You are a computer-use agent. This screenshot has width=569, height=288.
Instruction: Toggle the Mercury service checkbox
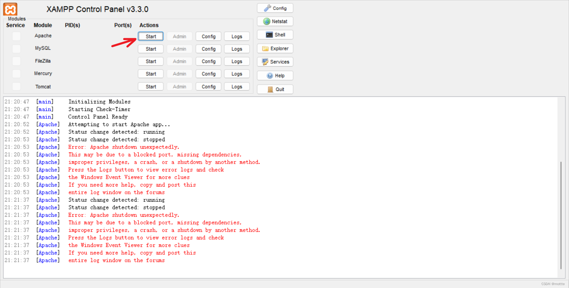[x=17, y=73]
